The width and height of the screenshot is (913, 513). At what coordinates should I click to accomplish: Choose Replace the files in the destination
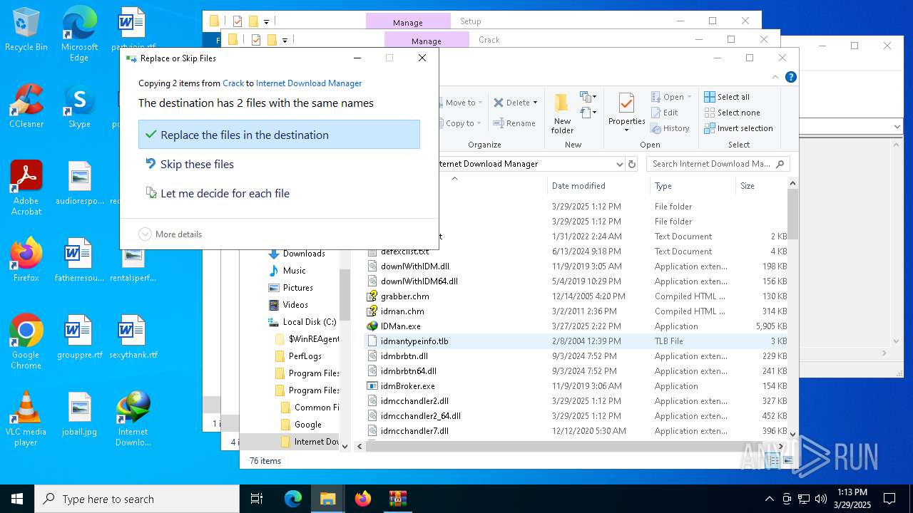click(x=279, y=135)
